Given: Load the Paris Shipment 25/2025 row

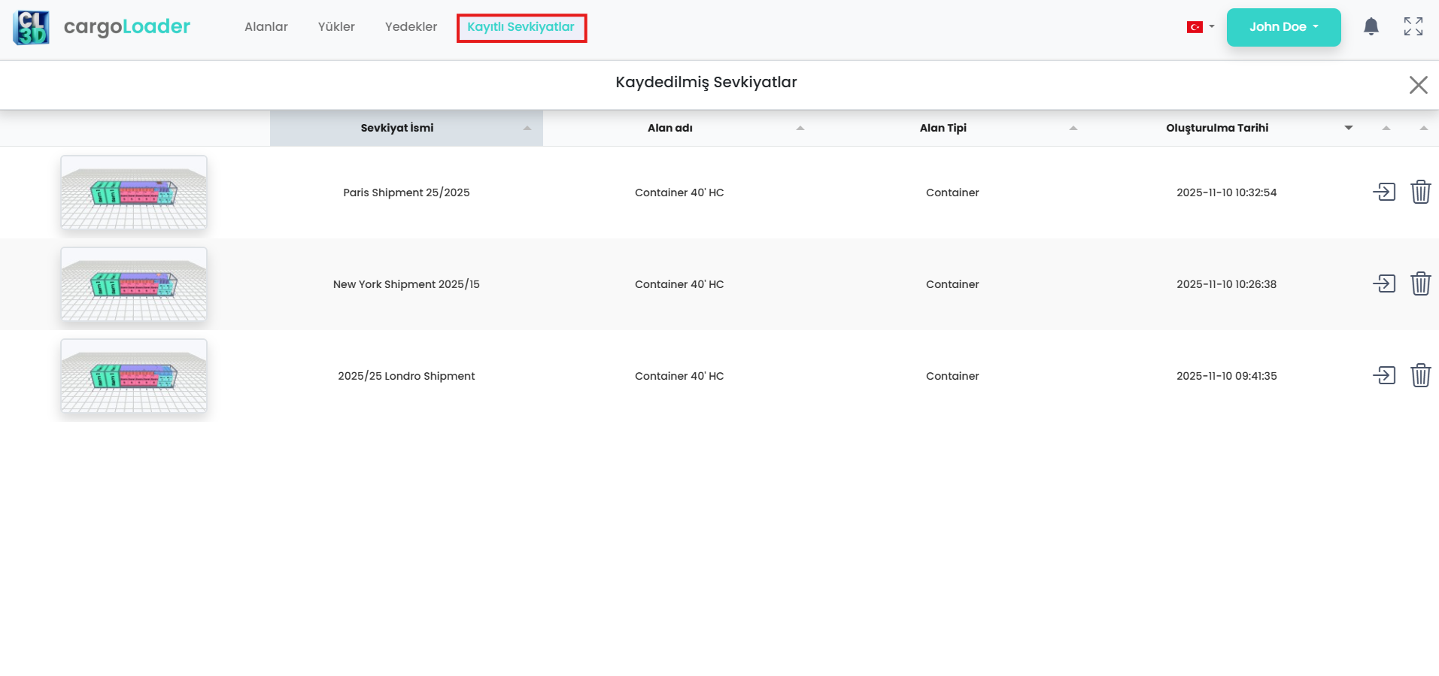Looking at the screenshot, I should pos(1384,192).
